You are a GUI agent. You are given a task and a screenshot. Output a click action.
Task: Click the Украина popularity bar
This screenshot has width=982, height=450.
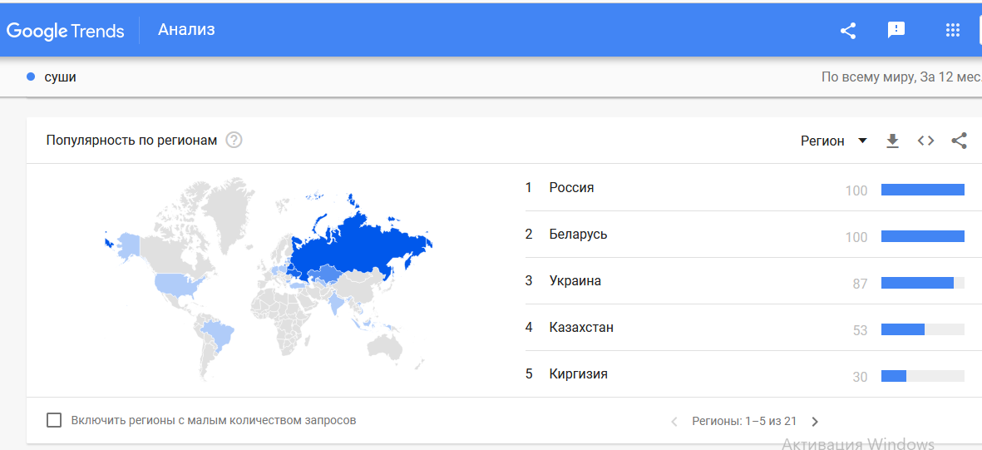[922, 283]
